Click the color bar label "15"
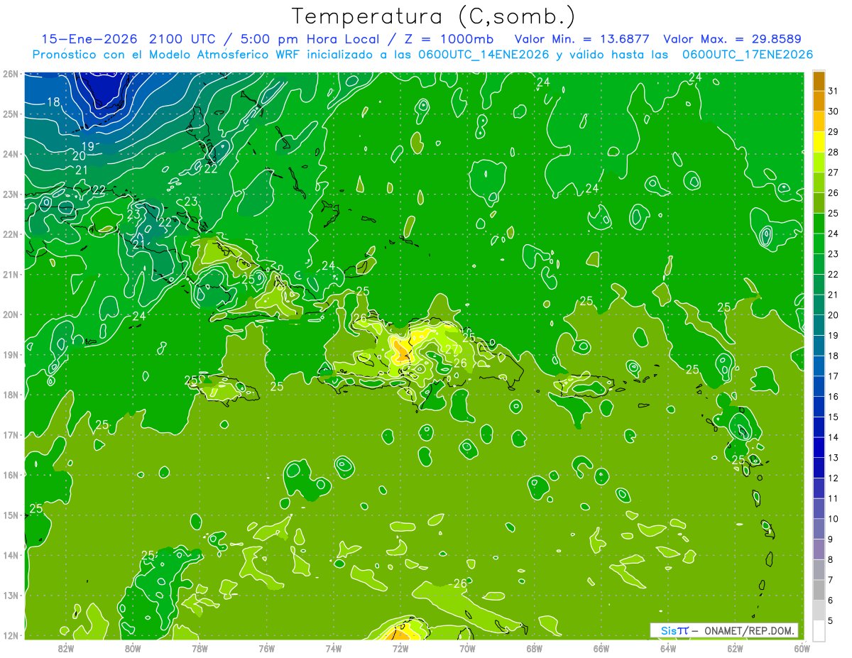The width and height of the screenshot is (852, 658). (x=833, y=417)
